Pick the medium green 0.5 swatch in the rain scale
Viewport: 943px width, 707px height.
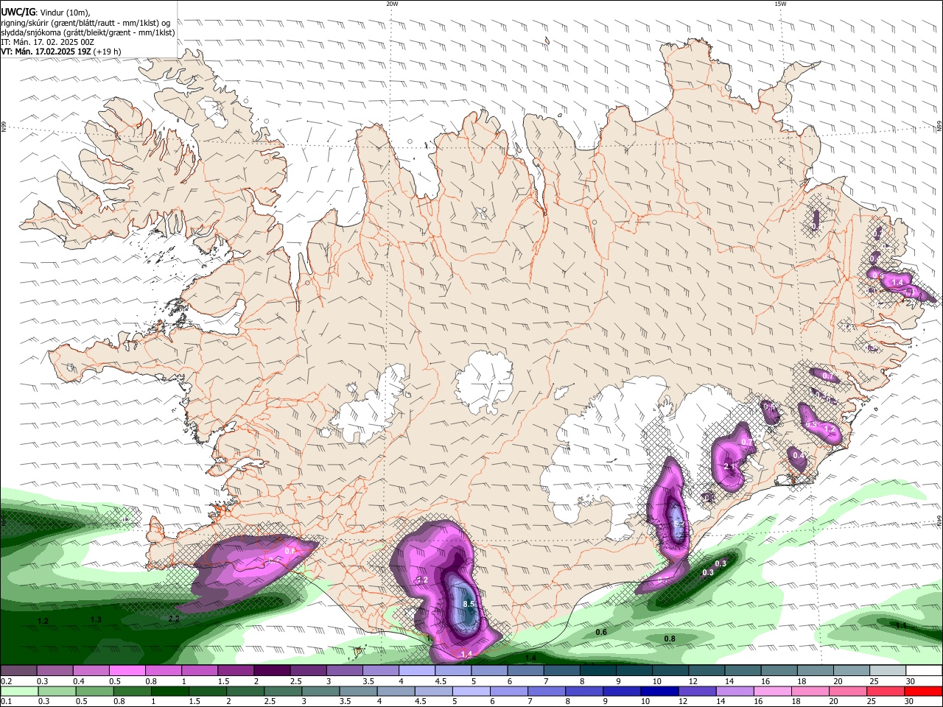[x=94, y=692]
